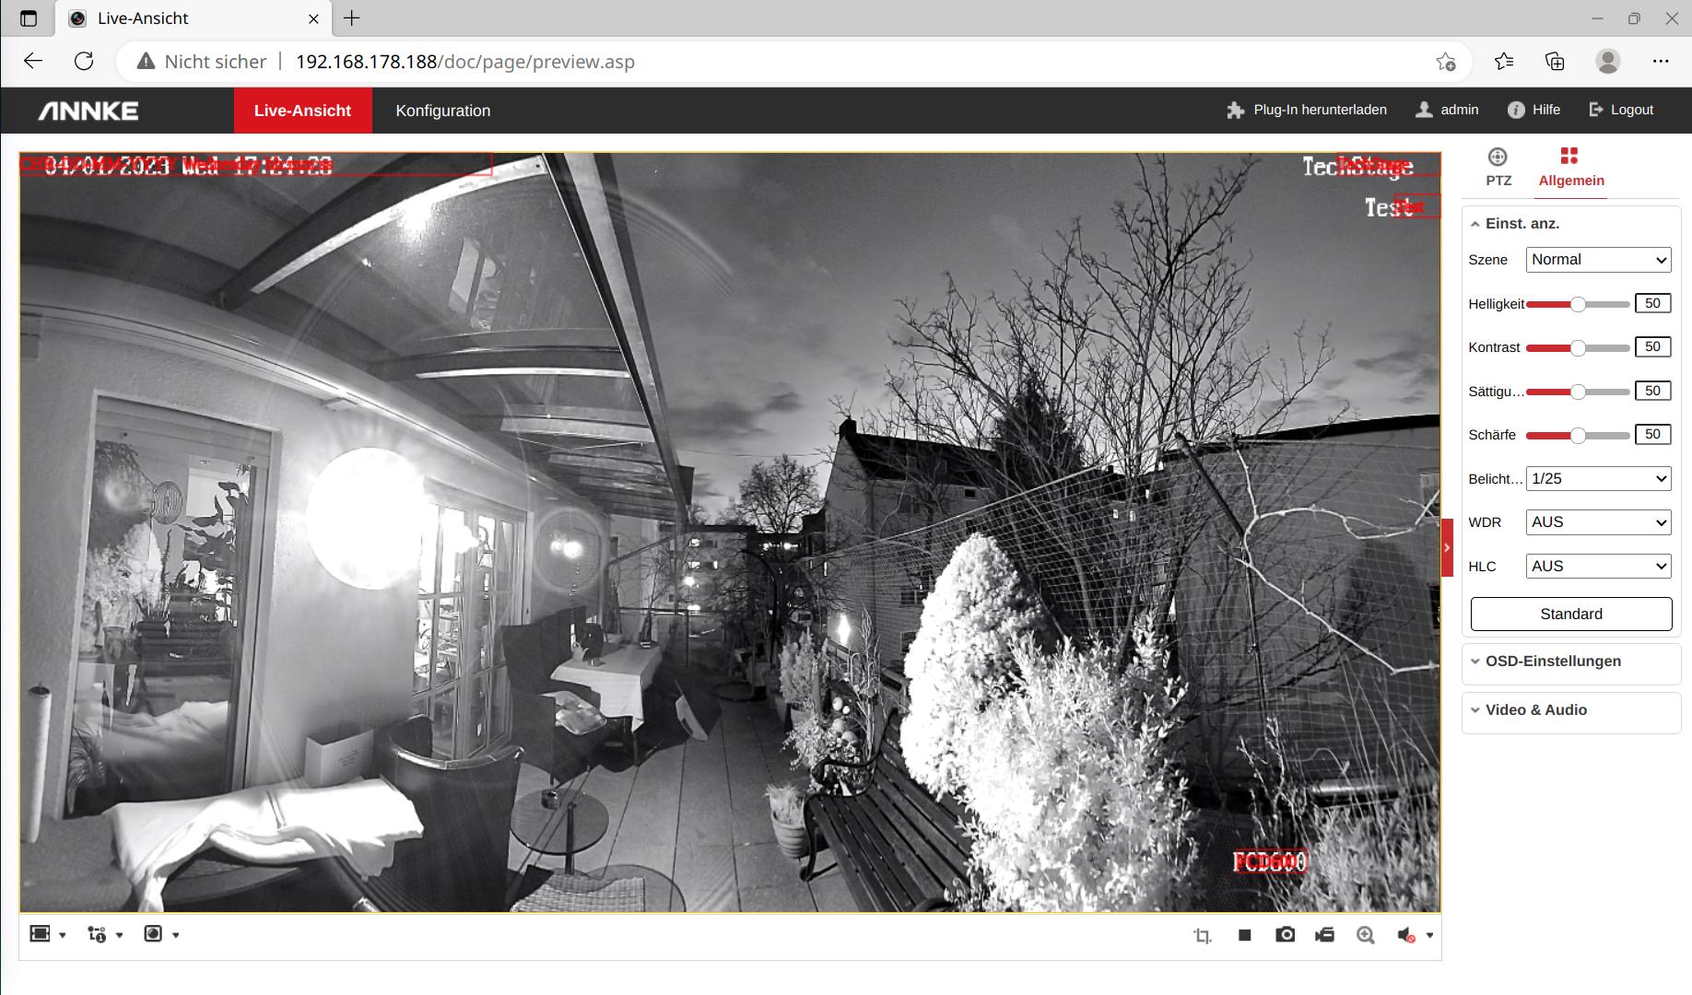This screenshot has height=995, width=1692.
Task: Toggle the muted speaker audio icon
Action: pos(1406,935)
